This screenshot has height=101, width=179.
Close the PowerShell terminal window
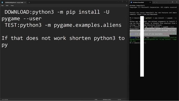(x=177, y=2)
